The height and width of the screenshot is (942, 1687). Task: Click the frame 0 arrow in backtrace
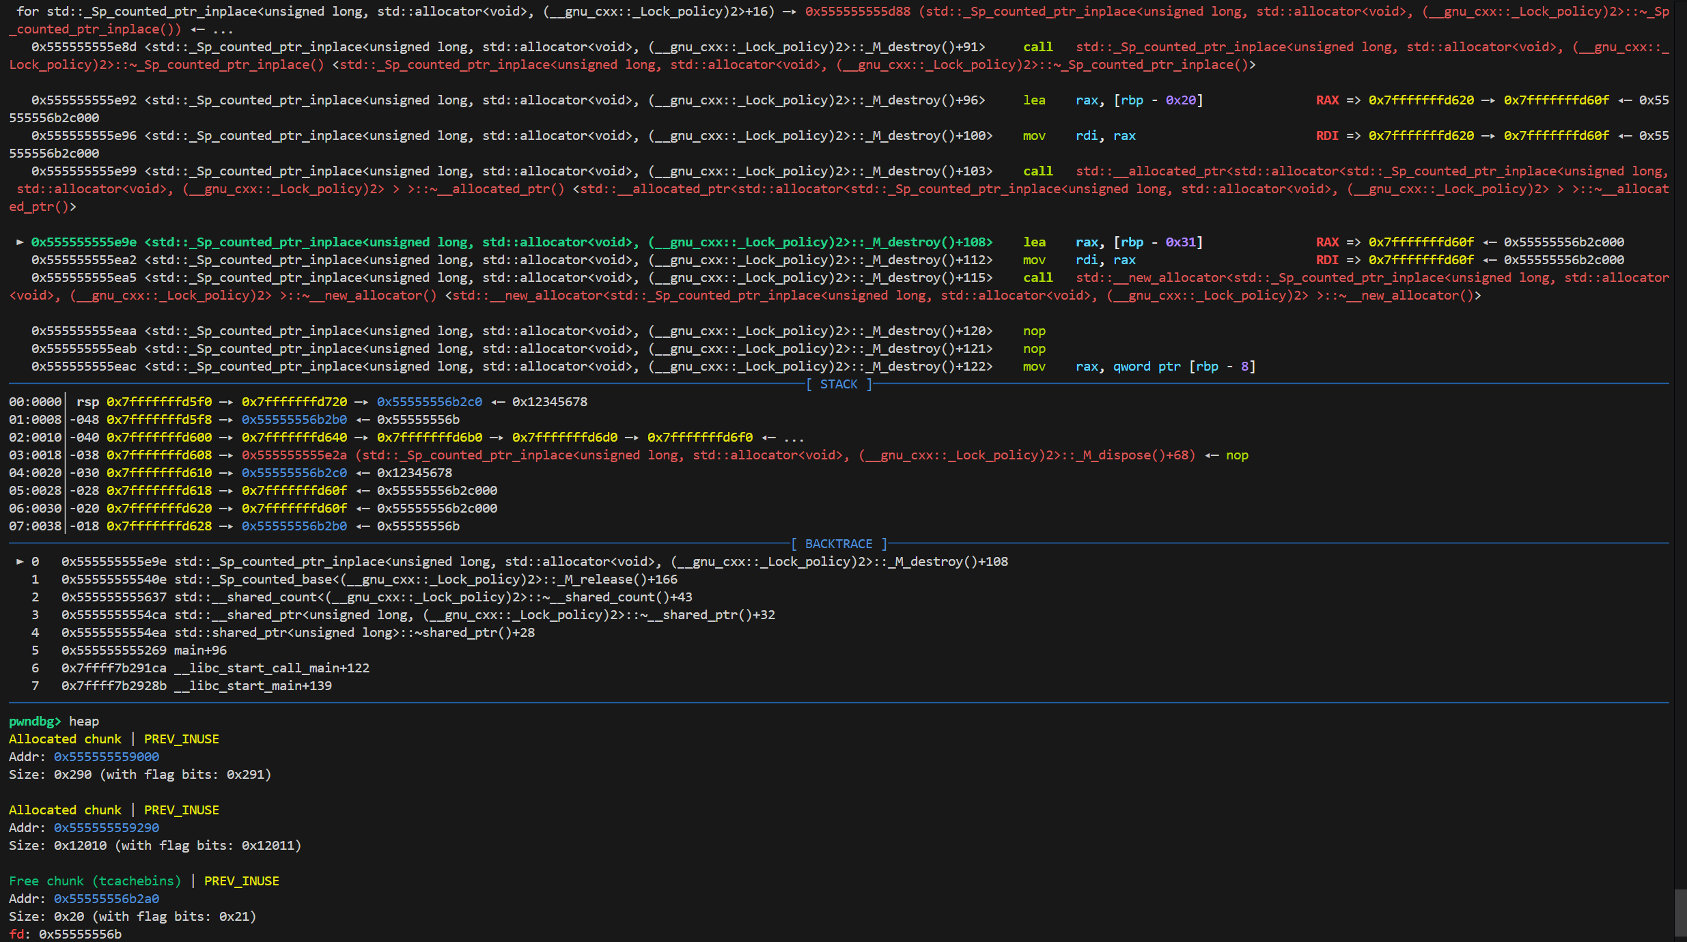pos(20,561)
